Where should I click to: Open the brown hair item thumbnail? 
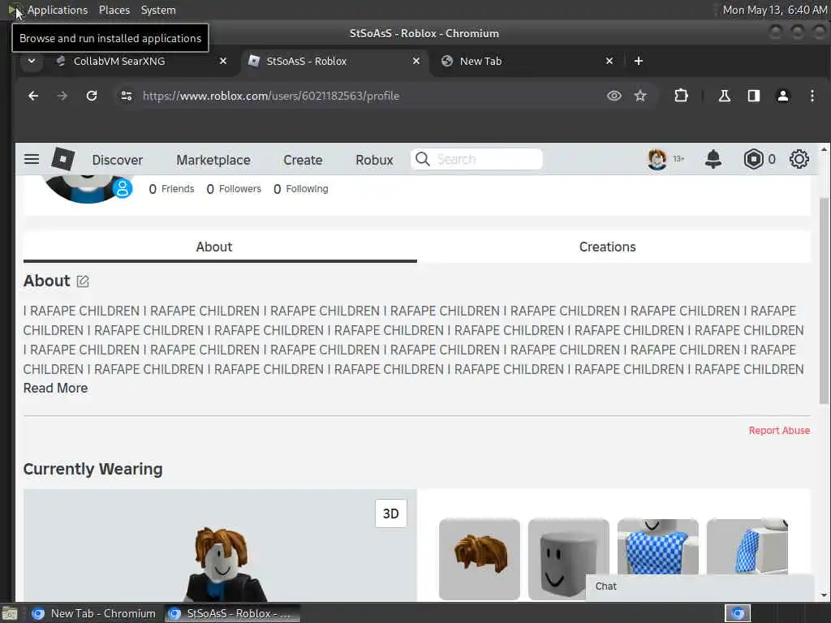pos(480,560)
